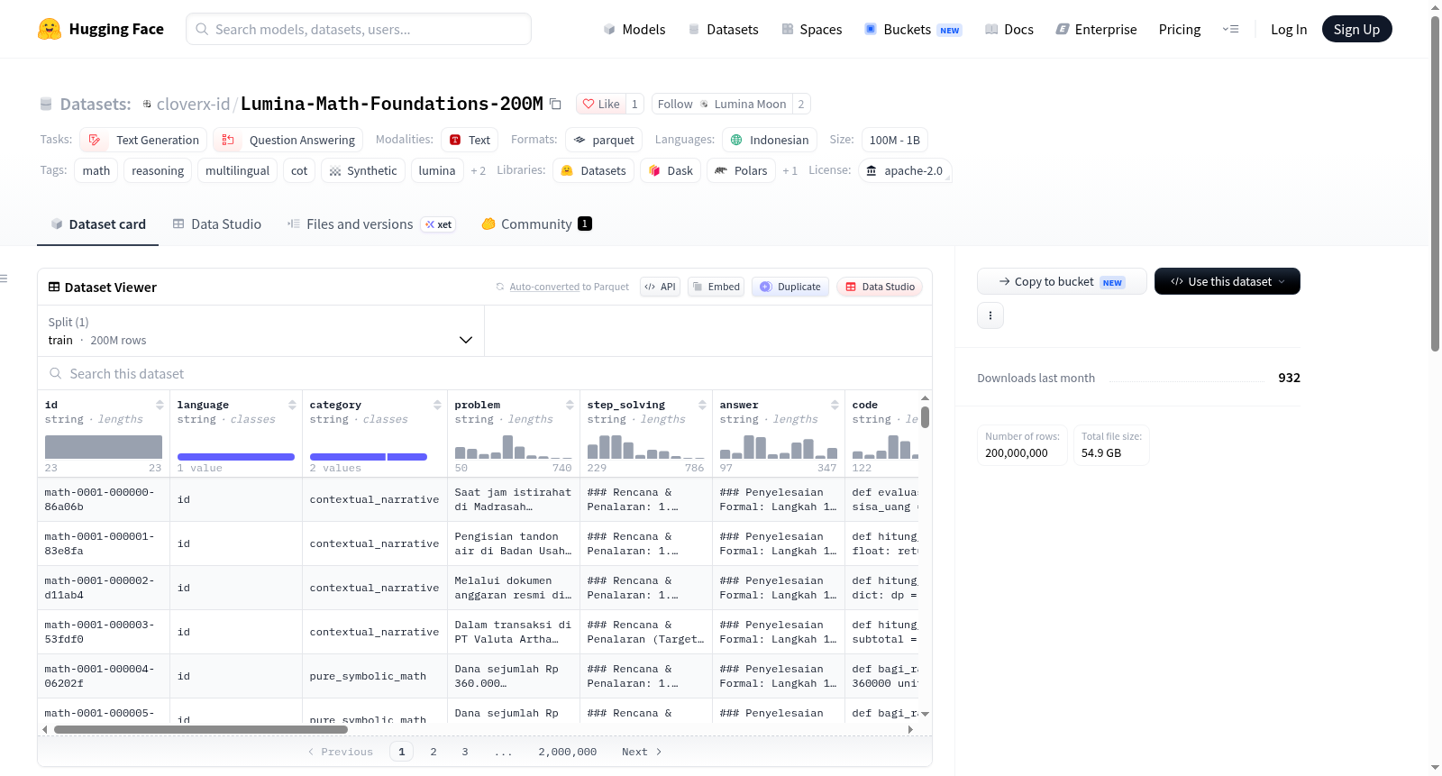The image size is (1442, 776).
Task: Sort the id column
Action: click(160, 405)
